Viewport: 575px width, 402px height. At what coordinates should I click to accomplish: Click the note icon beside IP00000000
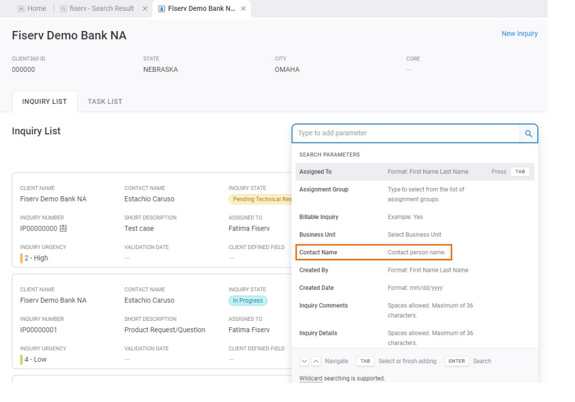pyautogui.click(x=63, y=228)
